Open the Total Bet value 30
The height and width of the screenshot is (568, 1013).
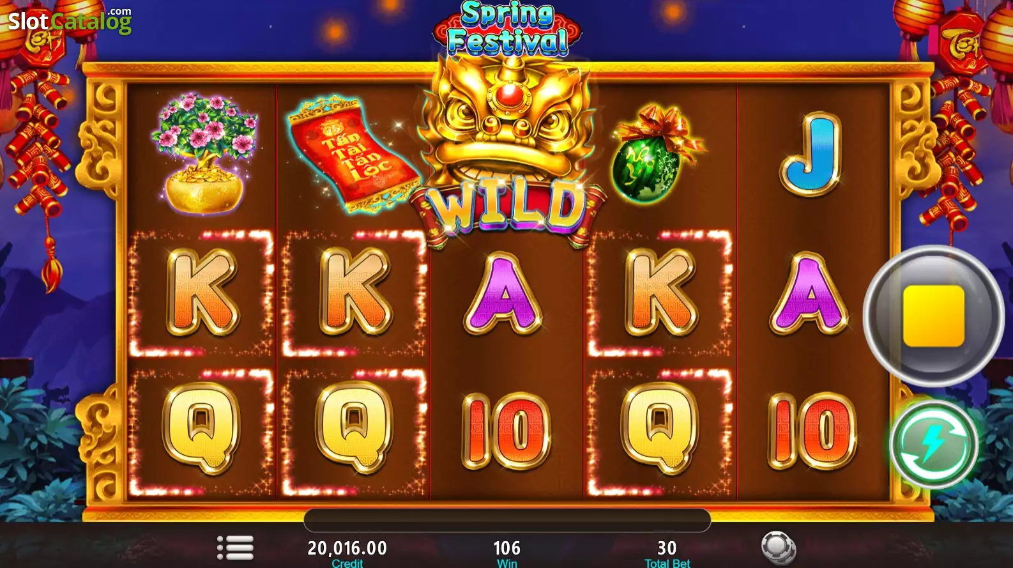(x=667, y=548)
